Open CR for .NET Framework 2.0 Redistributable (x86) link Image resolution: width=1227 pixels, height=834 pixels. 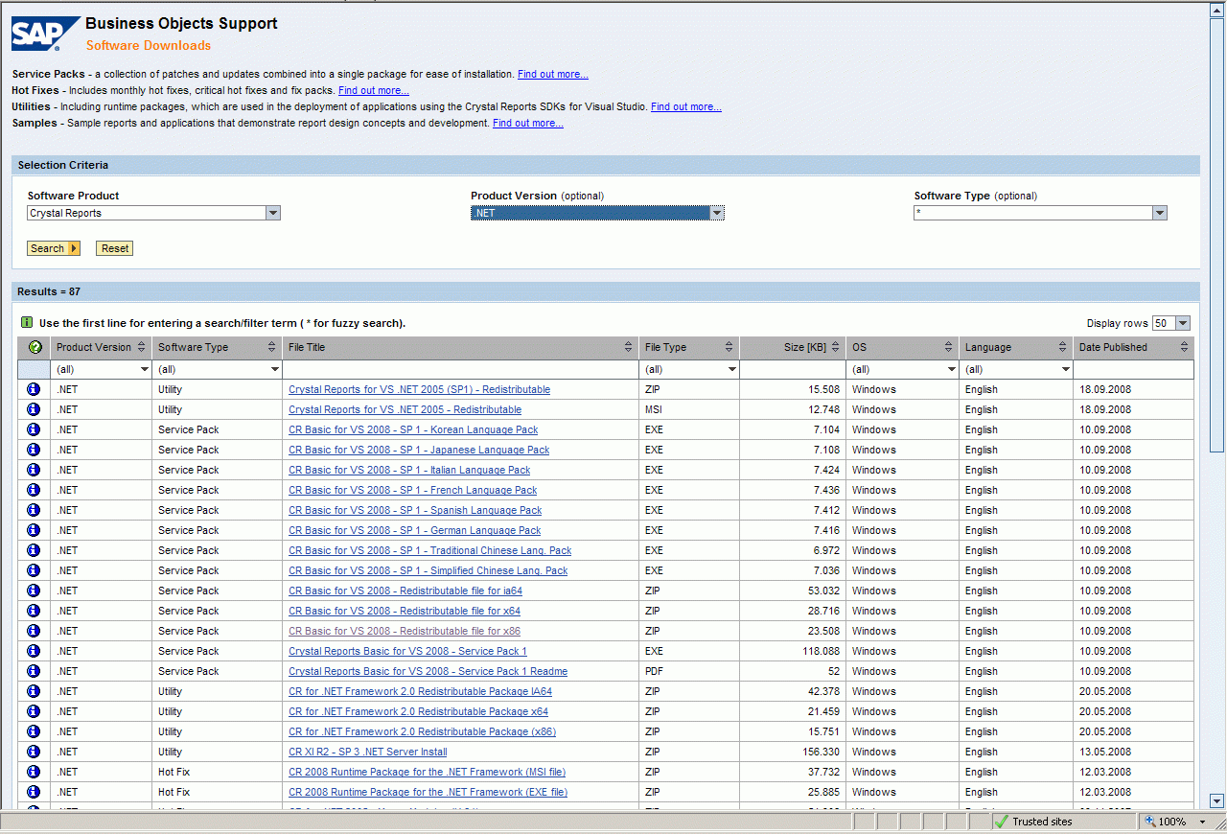click(422, 731)
